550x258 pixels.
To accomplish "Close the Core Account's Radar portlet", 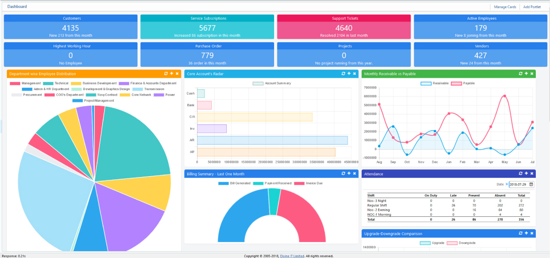I will (x=354, y=73).
